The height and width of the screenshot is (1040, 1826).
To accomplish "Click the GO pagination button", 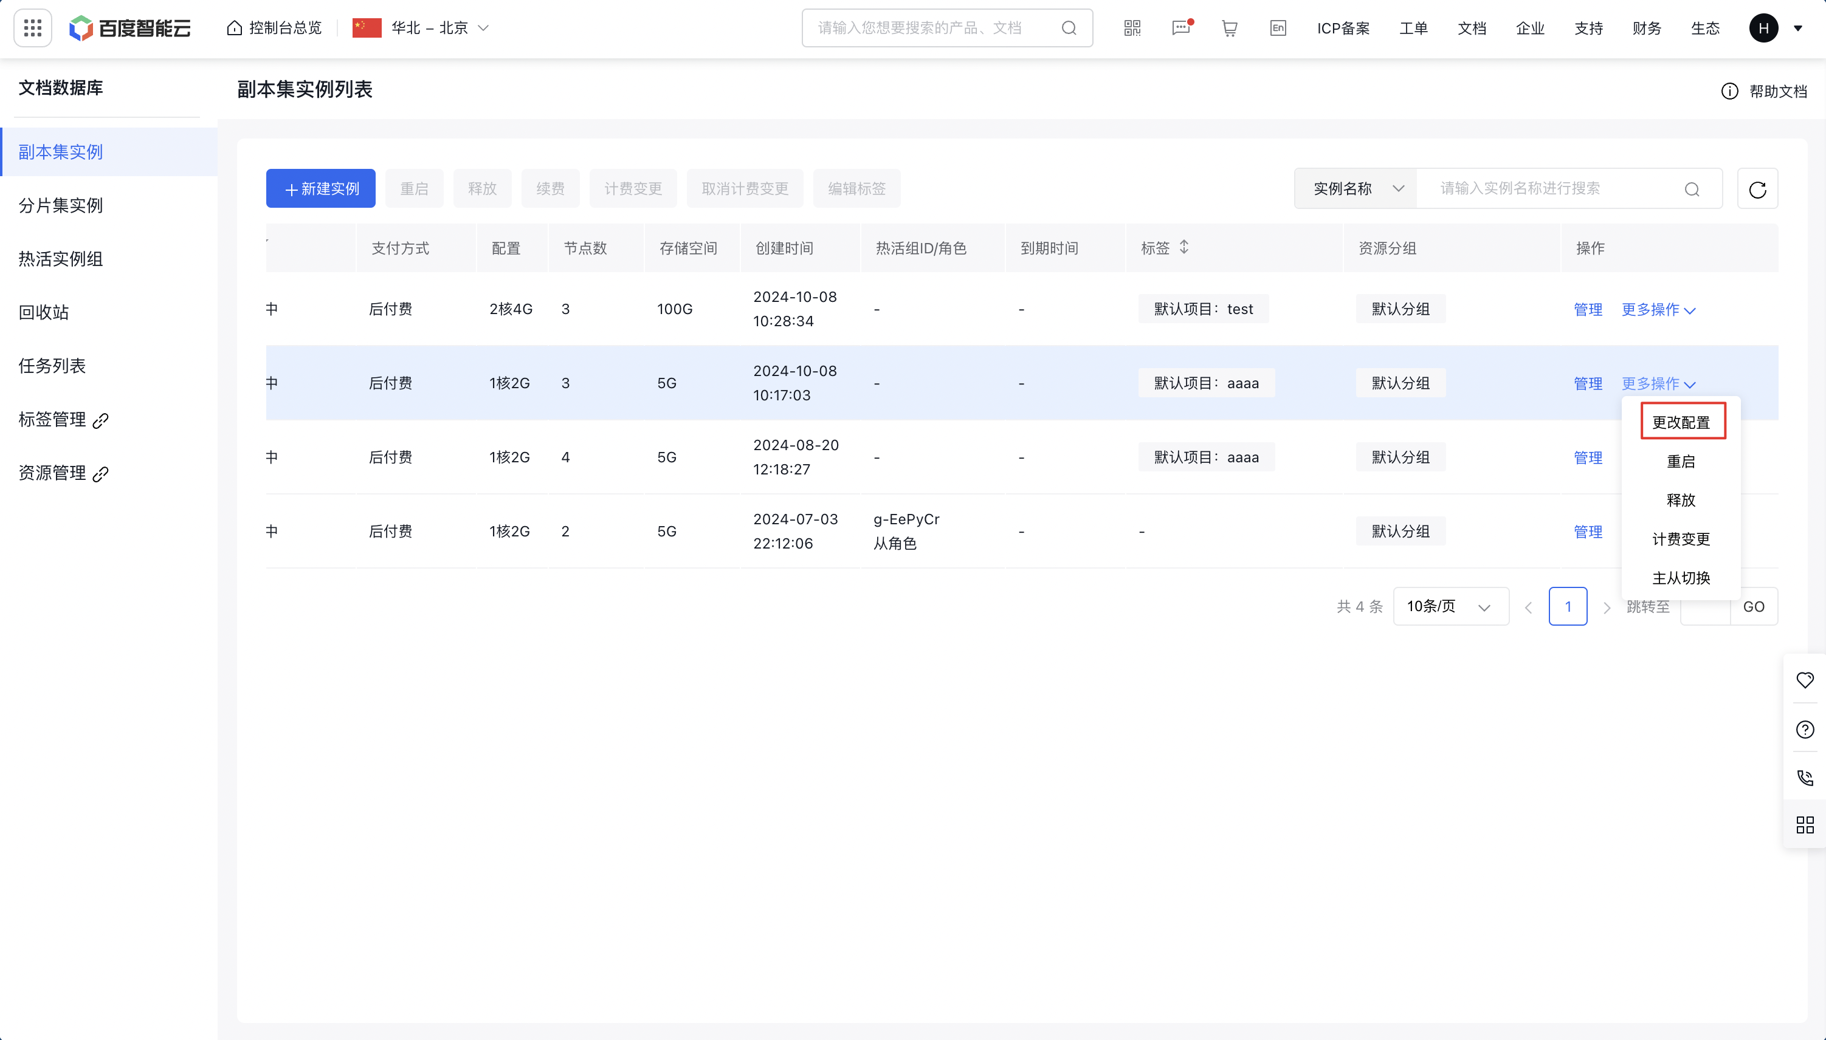I will (x=1754, y=606).
